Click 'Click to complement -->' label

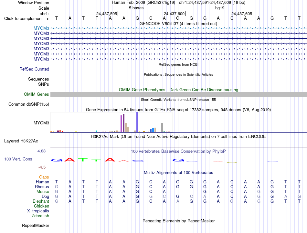(x=26, y=19)
